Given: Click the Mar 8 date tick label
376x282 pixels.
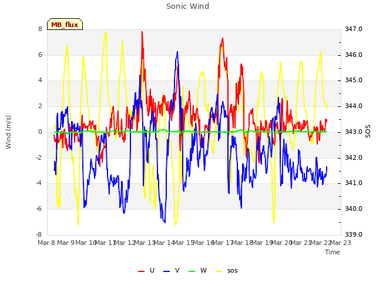Looking at the screenshot, I should click(x=46, y=243).
